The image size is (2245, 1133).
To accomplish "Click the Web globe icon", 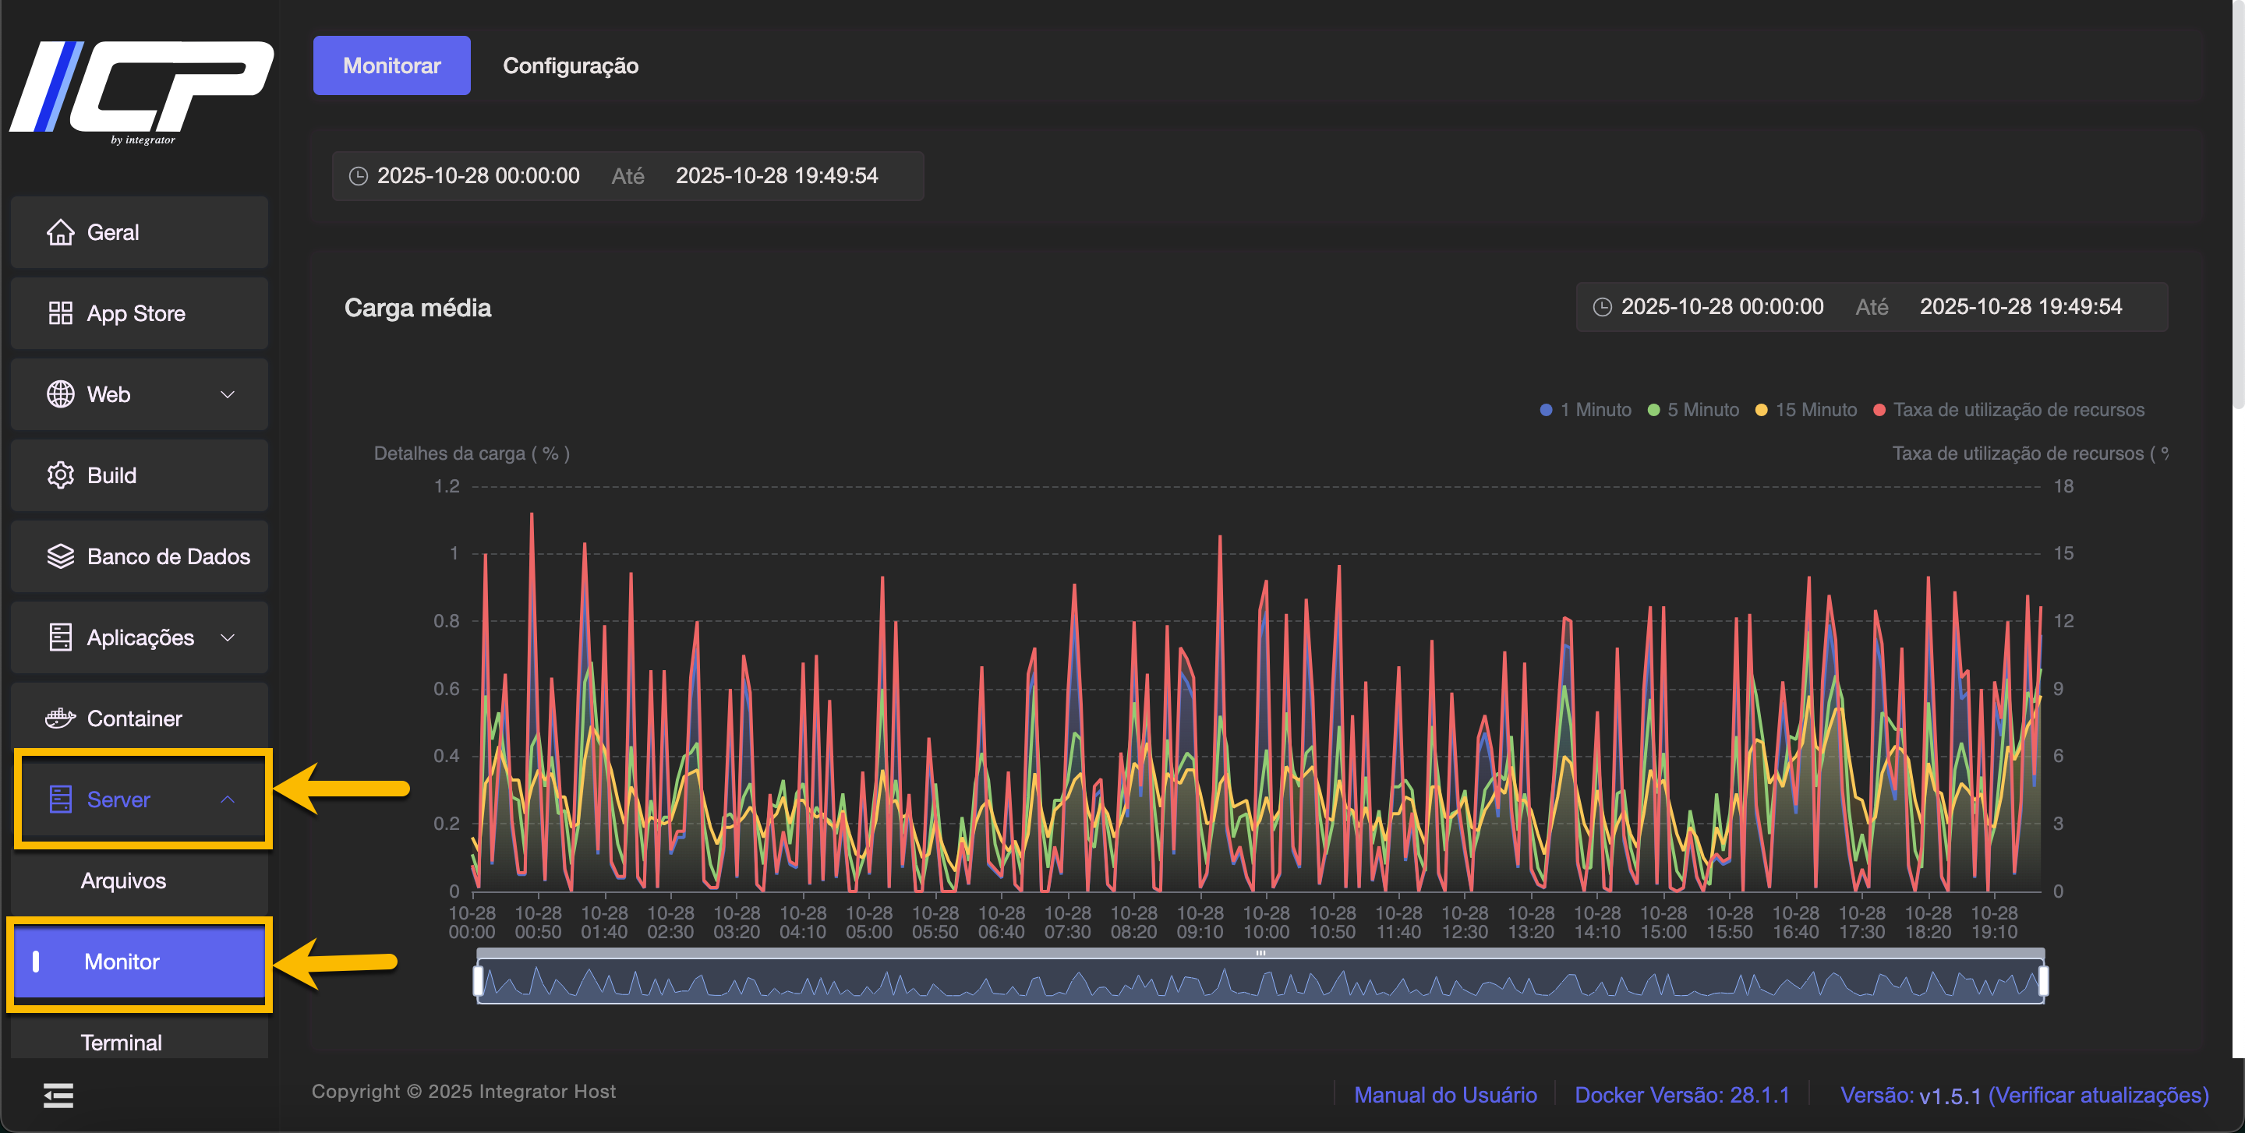I will point(60,394).
